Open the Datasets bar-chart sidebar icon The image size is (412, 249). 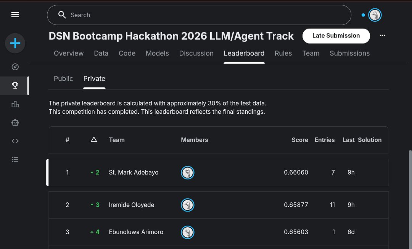pos(15,104)
